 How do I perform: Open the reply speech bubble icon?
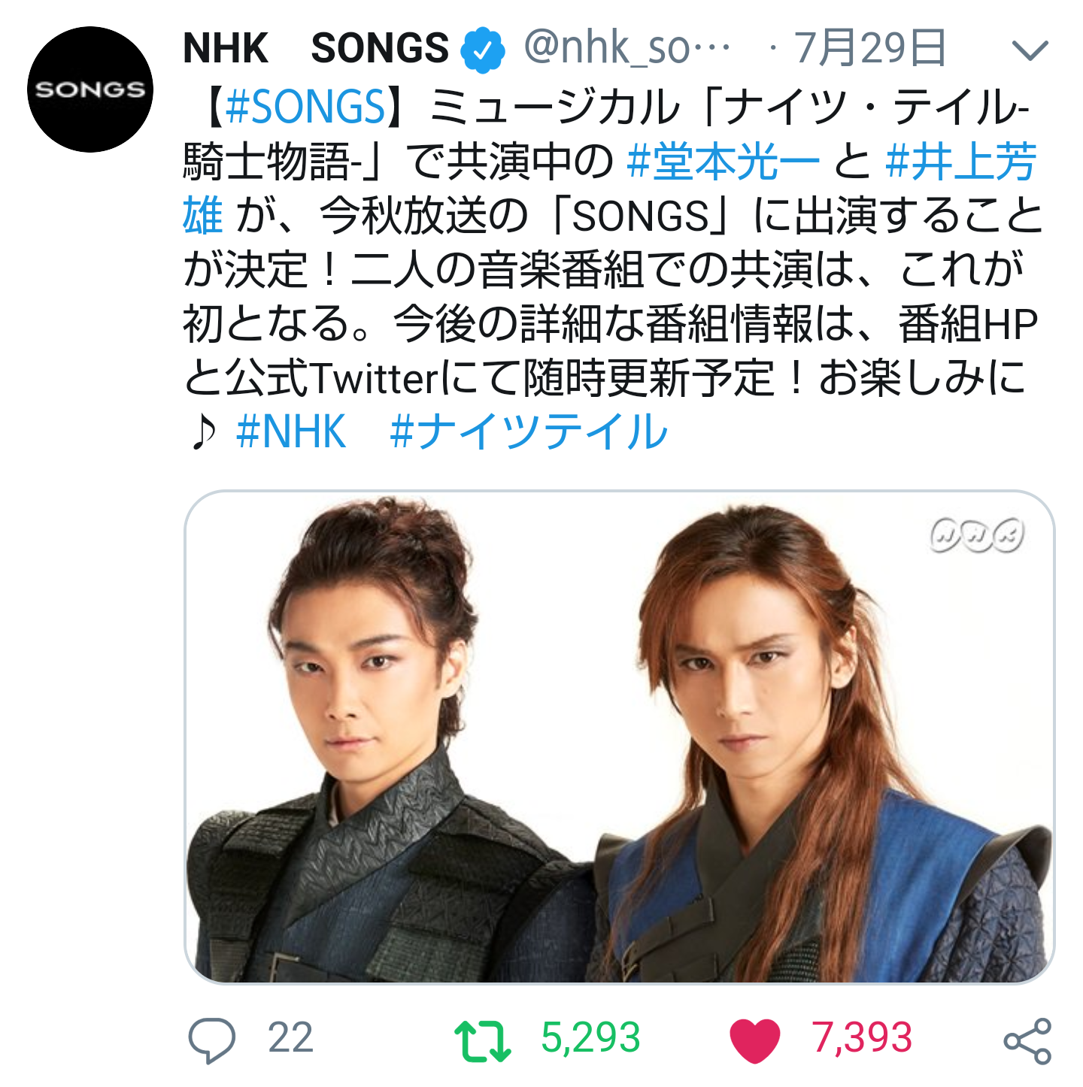click(211, 1040)
